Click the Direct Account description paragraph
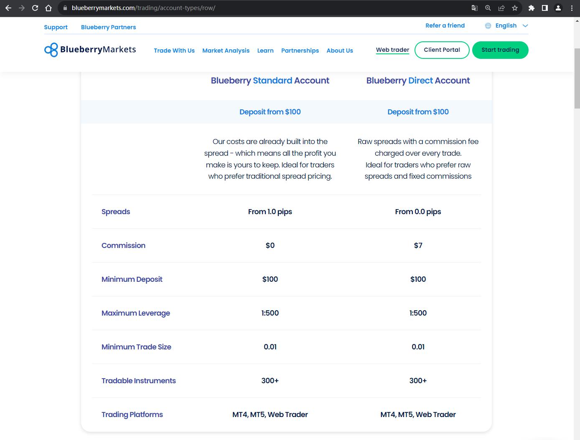 click(418, 159)
